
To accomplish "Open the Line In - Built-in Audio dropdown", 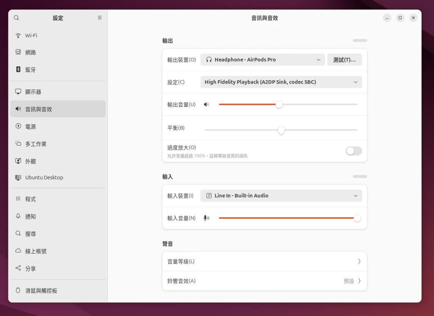I will pyautogui.click(x=281, y=196).
